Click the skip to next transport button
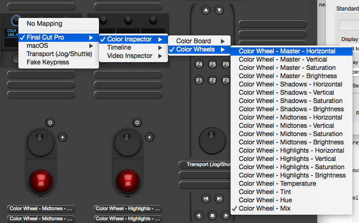359x223 pixels. point(220,198)
